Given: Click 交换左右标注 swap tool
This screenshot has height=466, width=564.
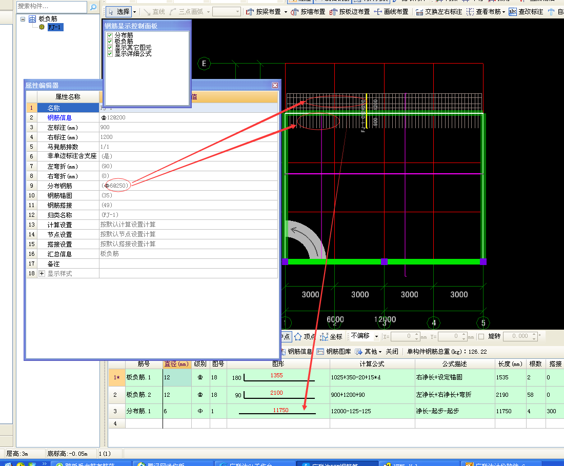Looking at the screenshot, I should click(x=439, y=12).
